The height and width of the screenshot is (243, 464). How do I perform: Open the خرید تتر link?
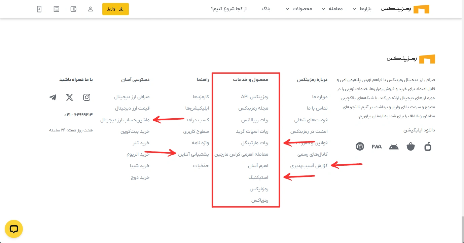click(141, 143)
